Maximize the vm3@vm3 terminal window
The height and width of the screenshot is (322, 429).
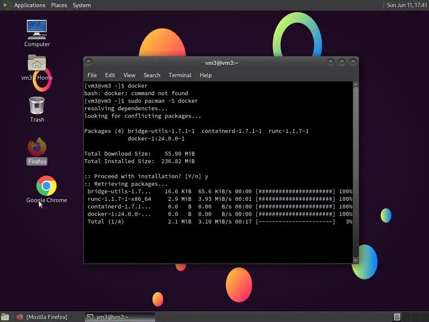click(342, 62)
